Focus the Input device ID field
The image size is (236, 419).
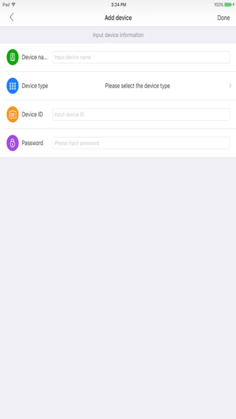click(x=141, y=115)
